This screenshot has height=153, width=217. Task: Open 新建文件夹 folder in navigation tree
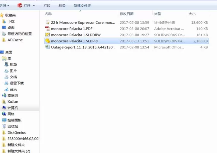coord(16,145)
